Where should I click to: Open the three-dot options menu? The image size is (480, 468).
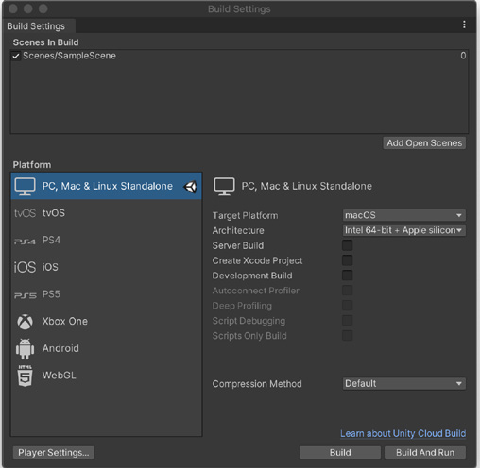464,25
